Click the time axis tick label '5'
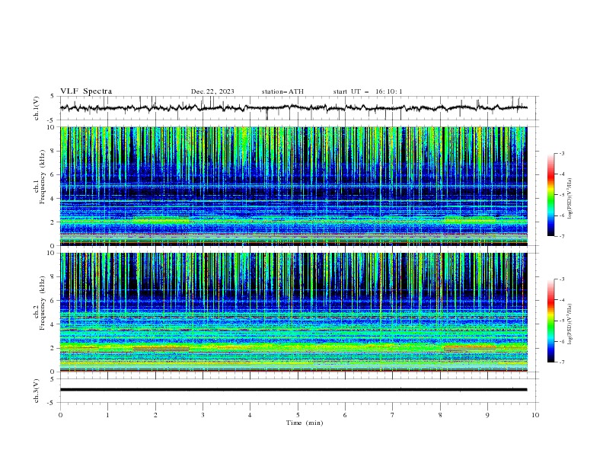This screenshot has width=603, height=466. (x=298, y=415)
